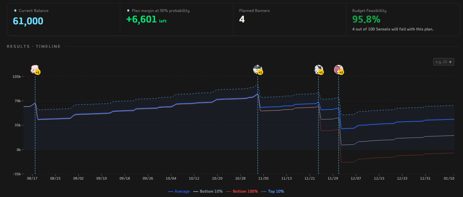The height and width of the screenshot is (197, 463).
Task: Click the police-cap character avatar near 11/03
Action: 257,69
